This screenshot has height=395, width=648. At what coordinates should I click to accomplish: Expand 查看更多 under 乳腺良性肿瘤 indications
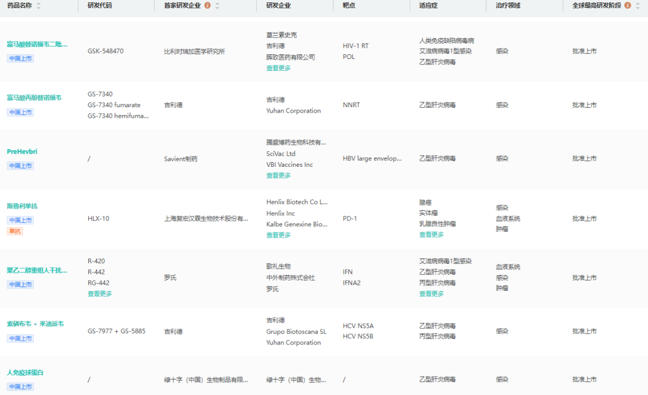tap(431, 235)
